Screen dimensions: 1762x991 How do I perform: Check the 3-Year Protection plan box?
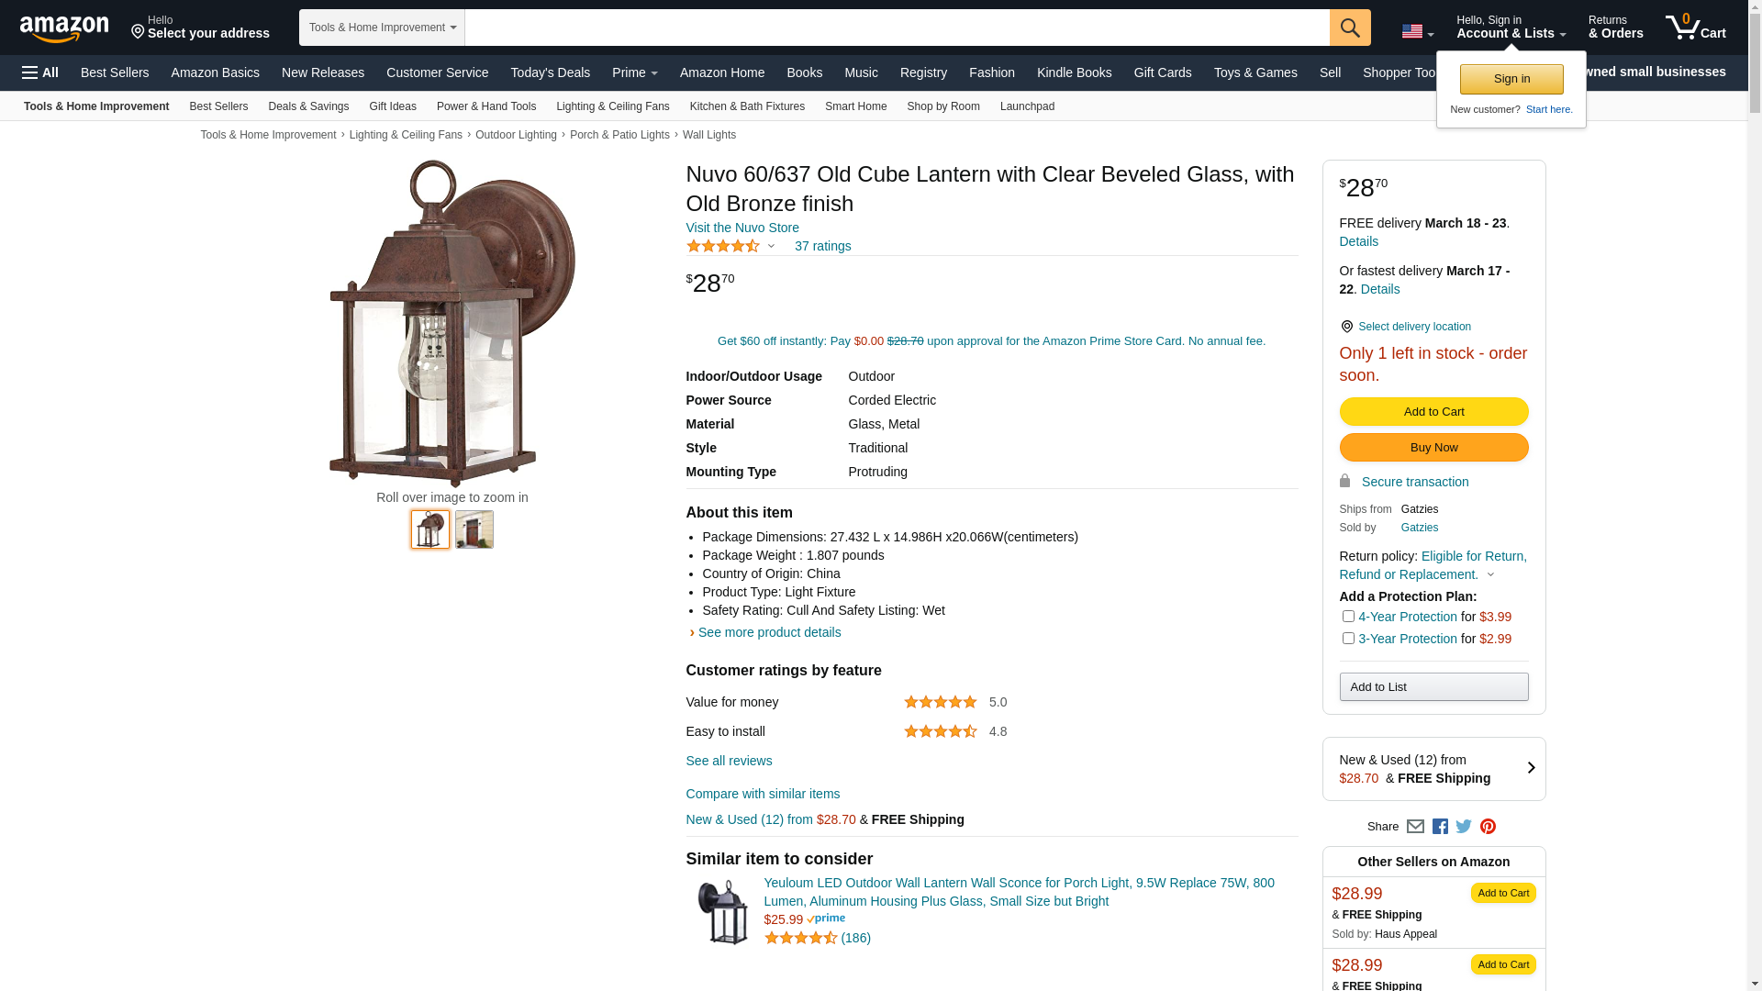pyautogui.click(x=1348, y=639)
